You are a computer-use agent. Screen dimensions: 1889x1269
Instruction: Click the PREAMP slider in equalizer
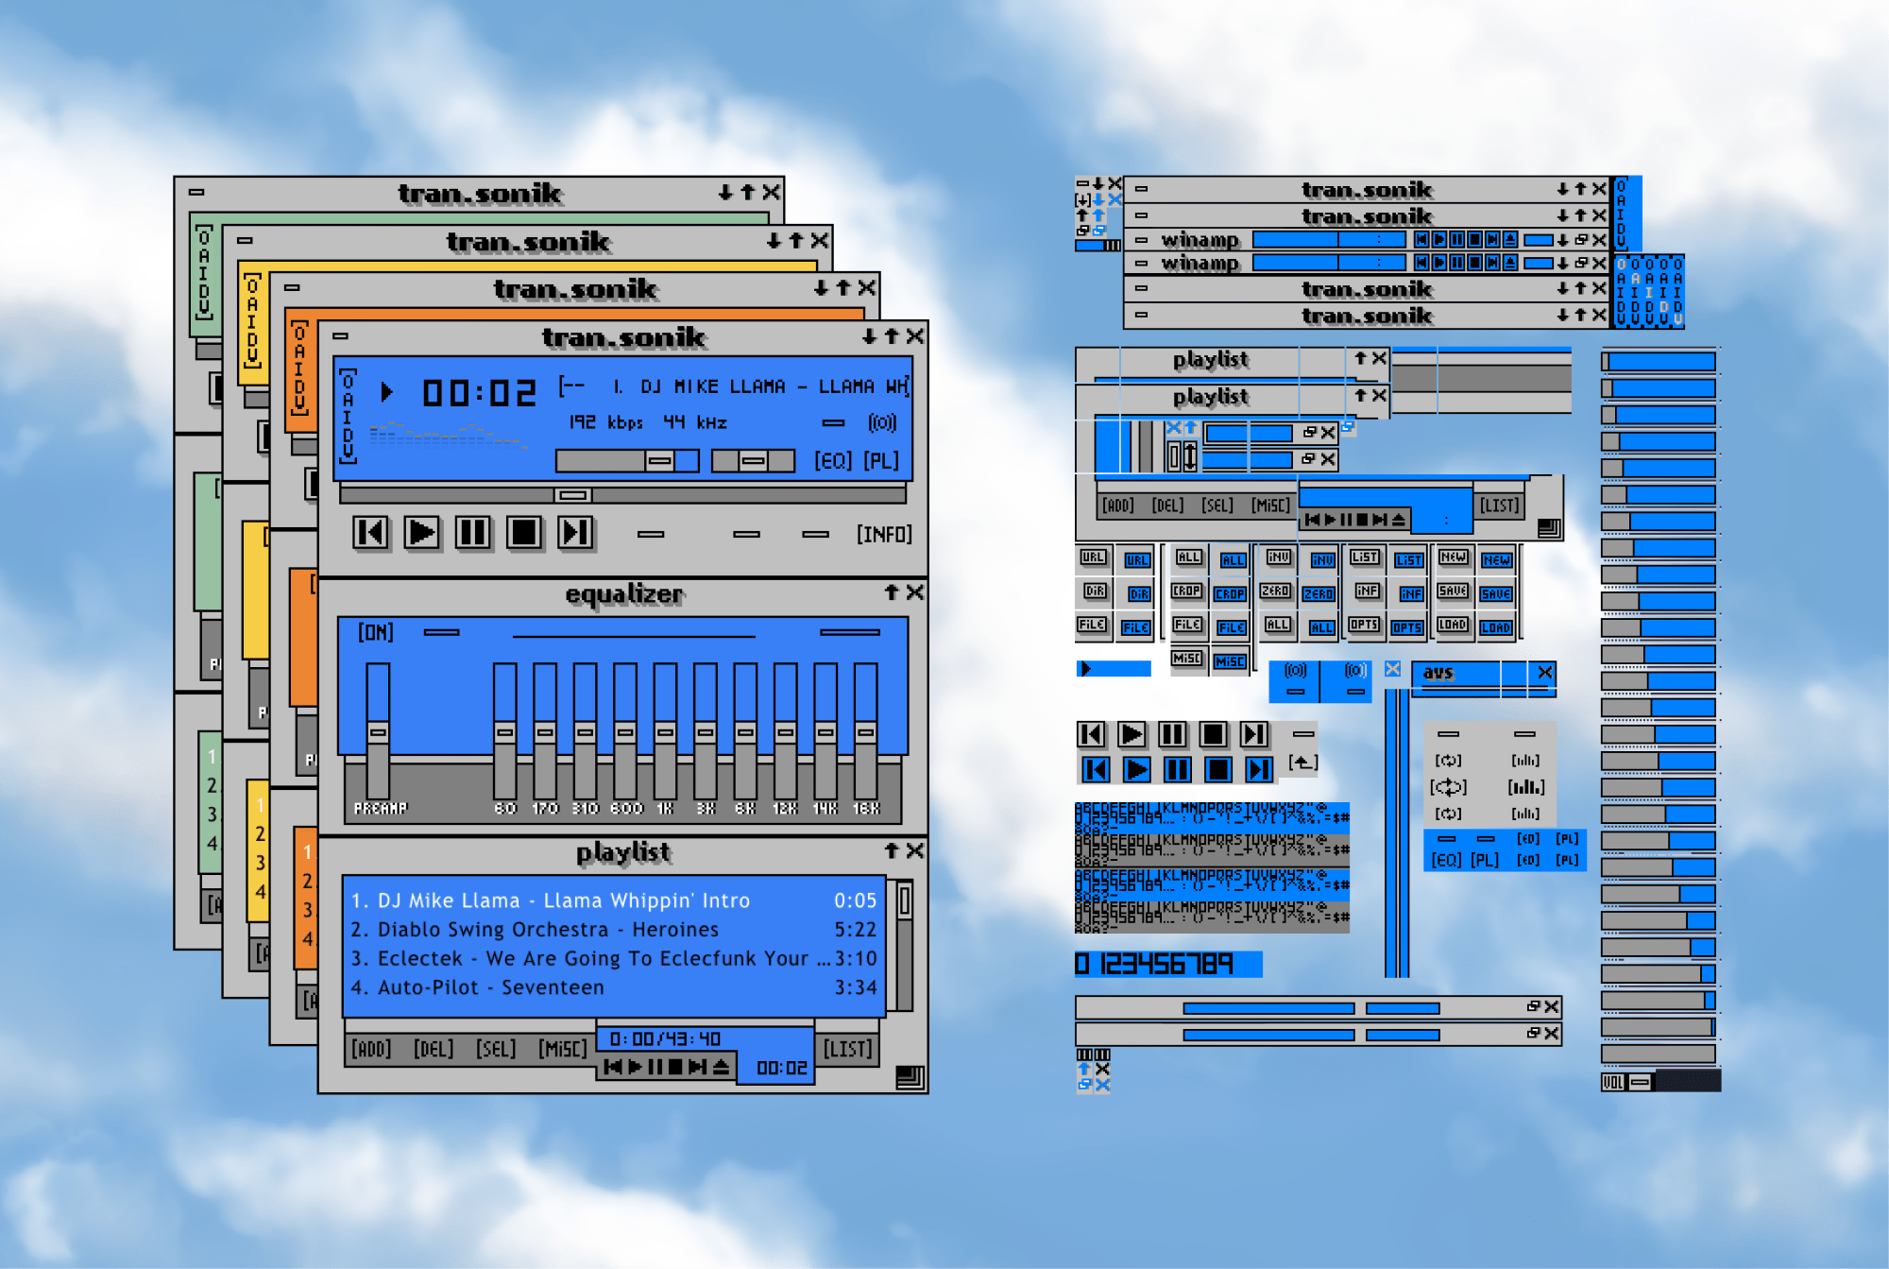click(x=378, y=731)
